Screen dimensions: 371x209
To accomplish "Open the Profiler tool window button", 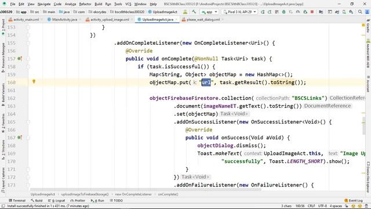I will click(x=78, y=200).
